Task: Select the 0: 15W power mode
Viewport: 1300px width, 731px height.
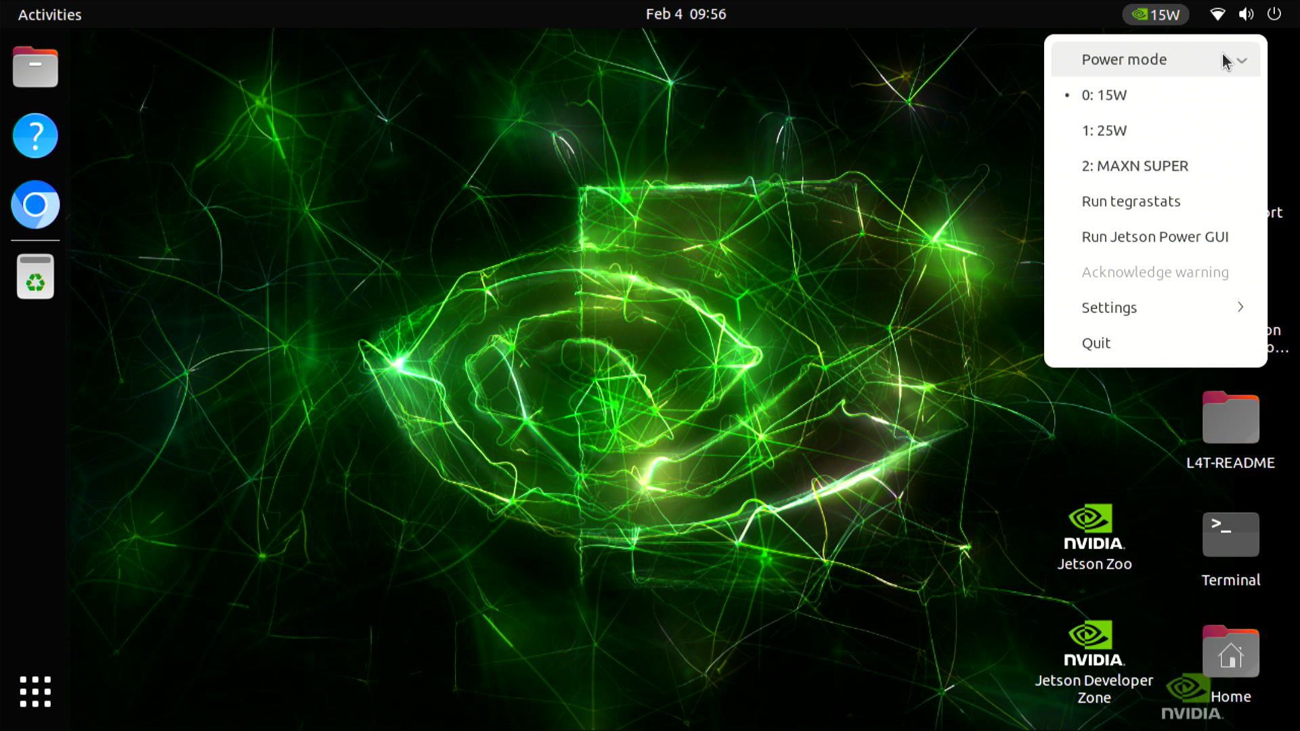Action: tap(1156, 95)
